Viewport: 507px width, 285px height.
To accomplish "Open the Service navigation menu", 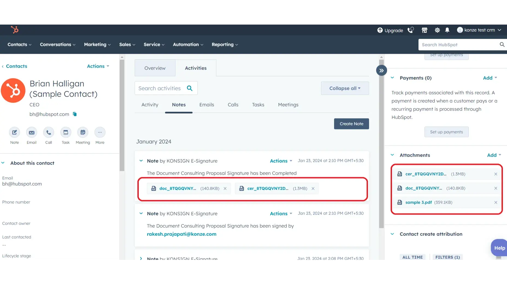I will 154,44.
